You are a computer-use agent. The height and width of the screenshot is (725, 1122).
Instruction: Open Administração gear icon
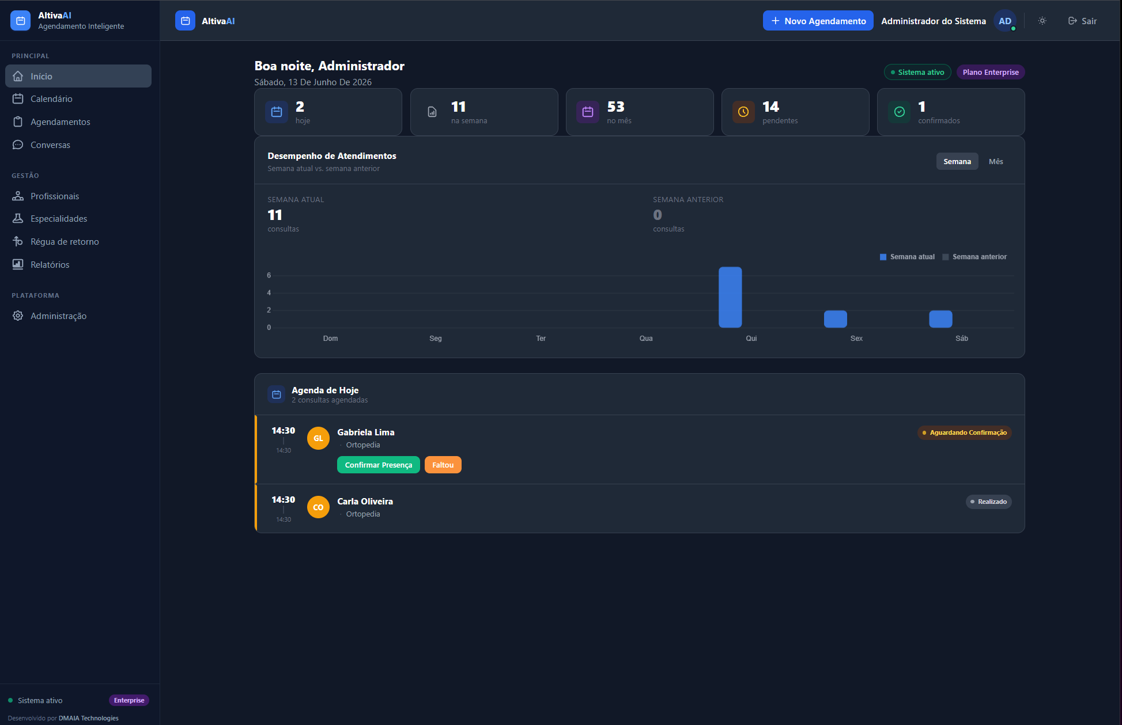[x=18, y=316]
